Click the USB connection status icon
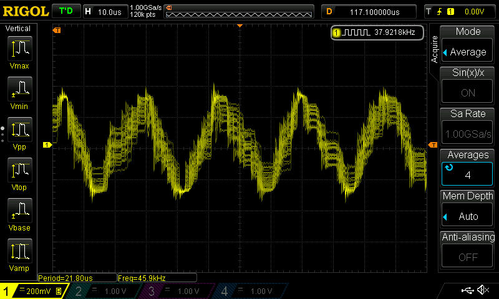Image resolution: width=499 pixels, height=299 pixels. coord(467,290)
